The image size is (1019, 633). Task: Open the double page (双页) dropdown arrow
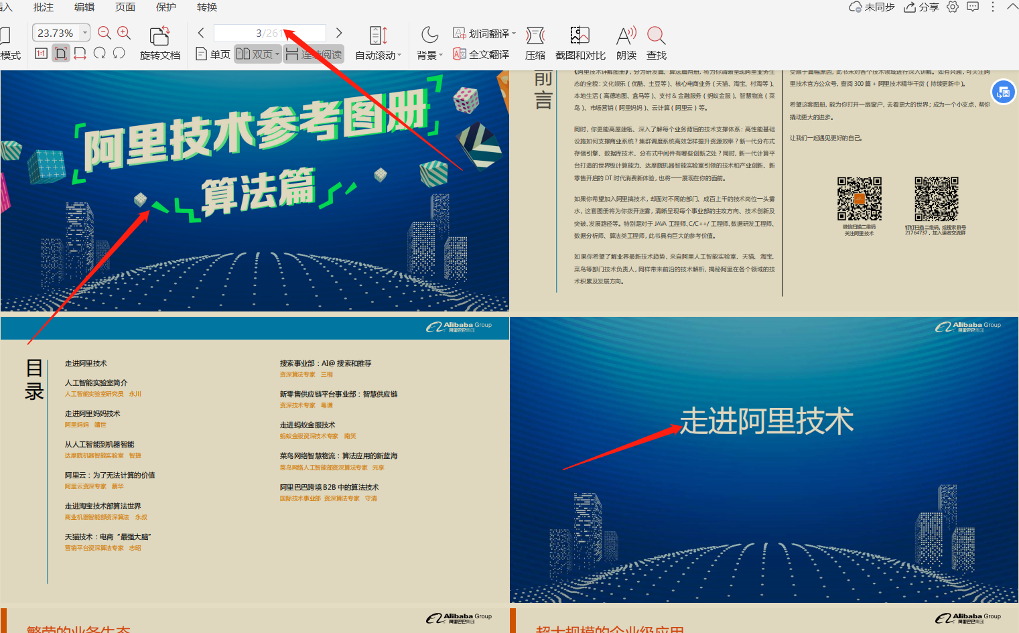[277, 55]
